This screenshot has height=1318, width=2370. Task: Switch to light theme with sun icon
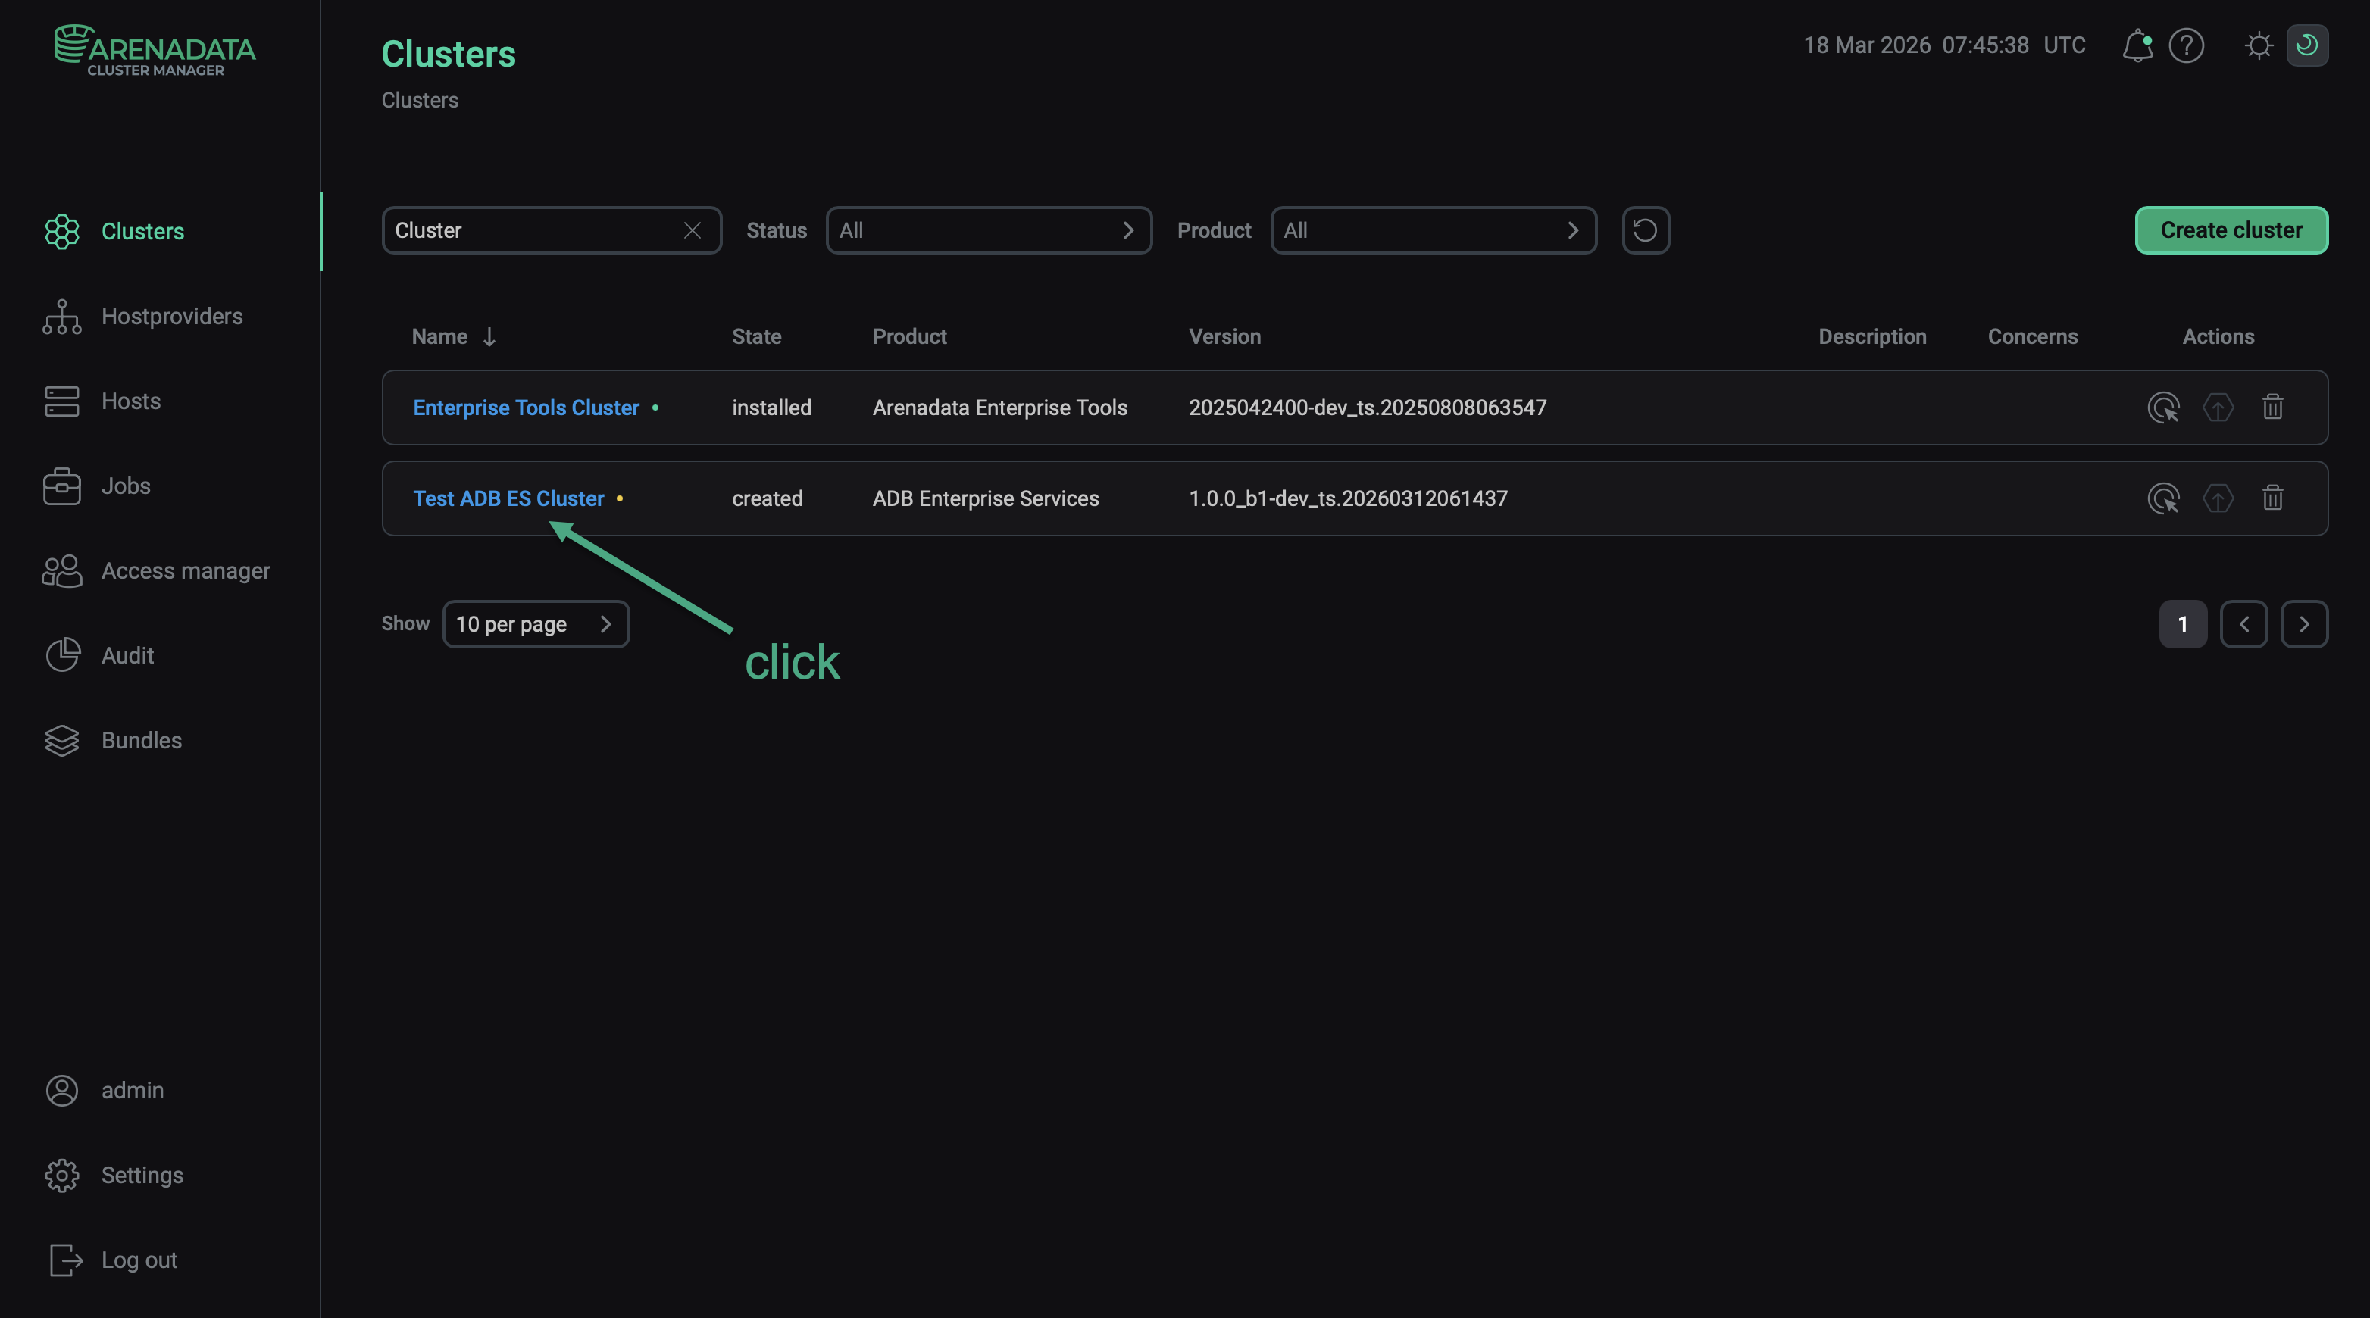click(2259, 45)
